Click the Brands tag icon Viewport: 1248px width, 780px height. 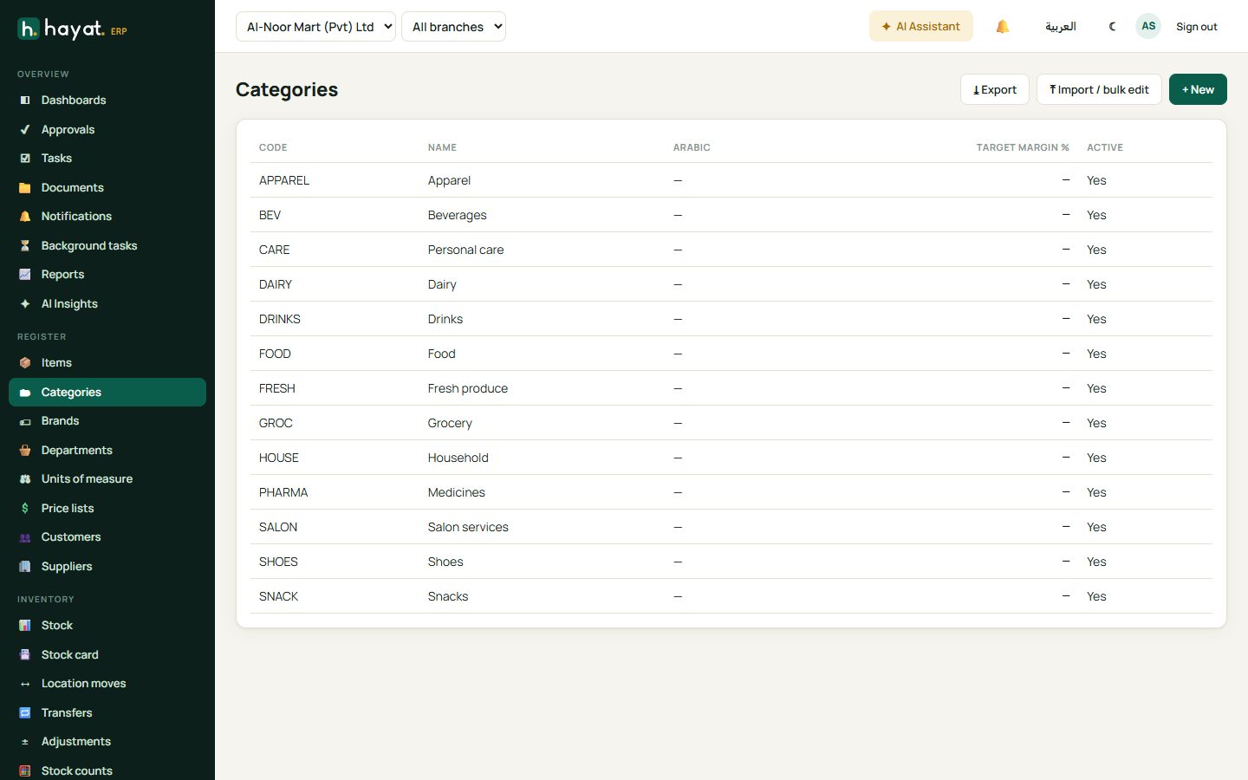coord(25,421)
